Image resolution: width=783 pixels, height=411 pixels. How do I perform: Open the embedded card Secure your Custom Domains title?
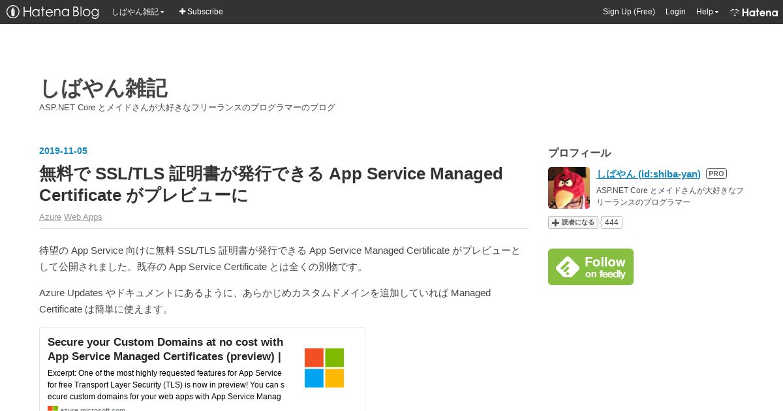click(165, 350)
